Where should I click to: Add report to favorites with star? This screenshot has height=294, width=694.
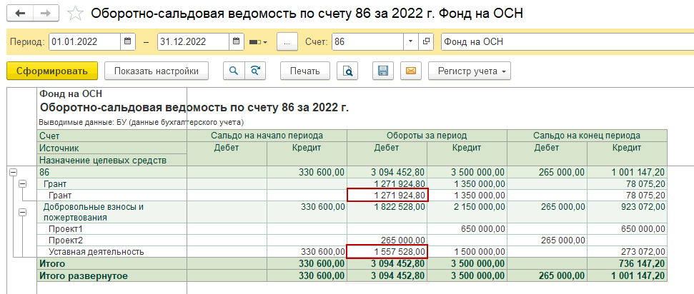[x=74, y=14]
